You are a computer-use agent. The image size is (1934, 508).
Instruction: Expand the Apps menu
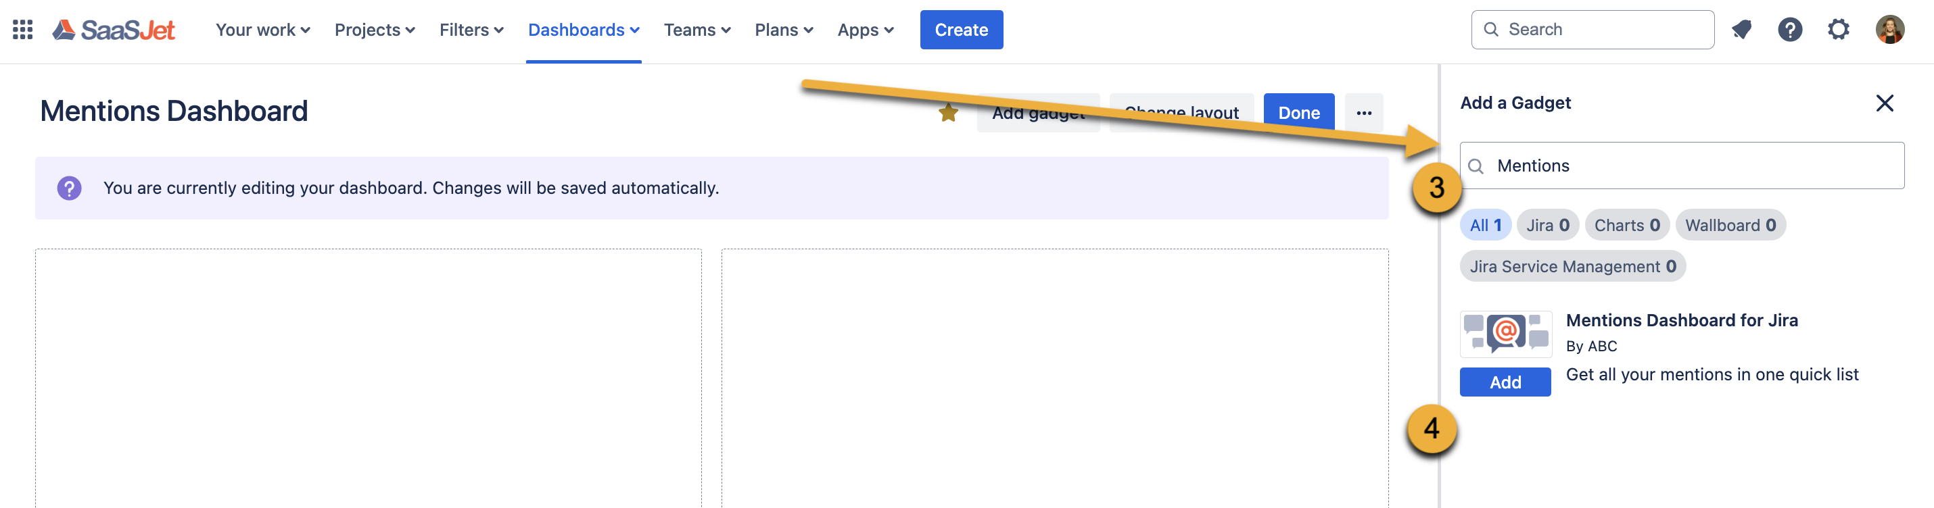point(866,29)
